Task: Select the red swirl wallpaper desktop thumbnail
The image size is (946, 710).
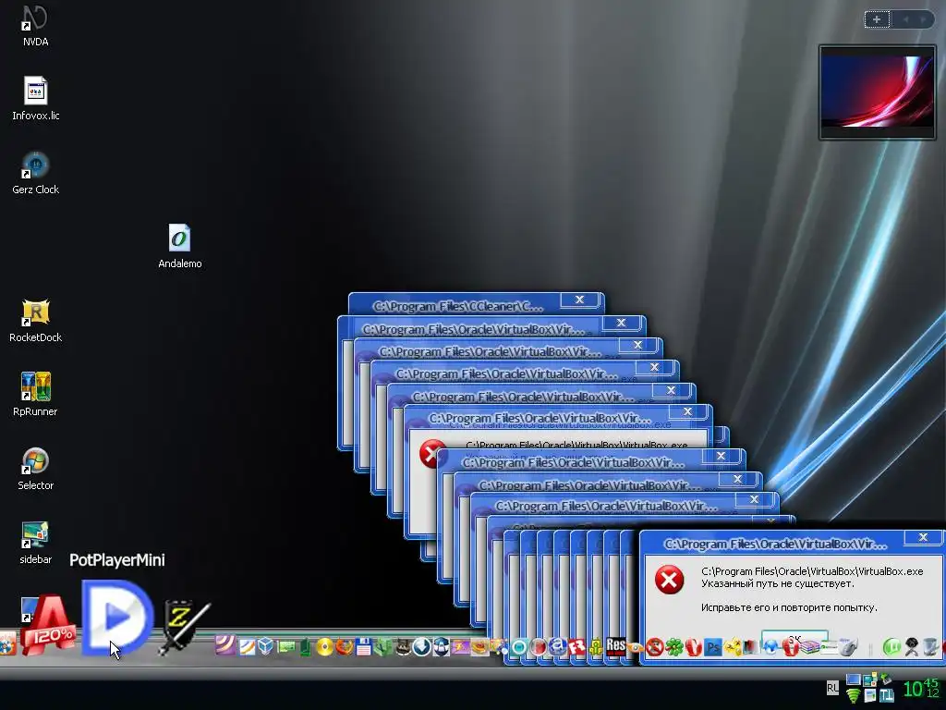Action: point(878,92)
